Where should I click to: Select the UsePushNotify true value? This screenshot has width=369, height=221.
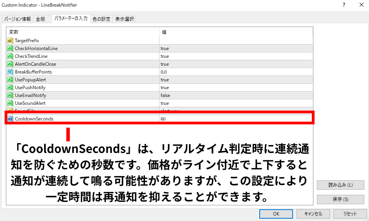click(x=165, y=88)
